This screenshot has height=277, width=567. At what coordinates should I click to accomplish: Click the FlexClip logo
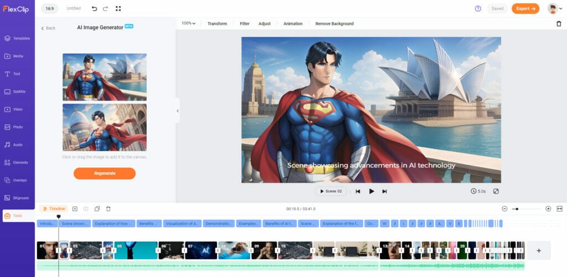coord(16,9)
